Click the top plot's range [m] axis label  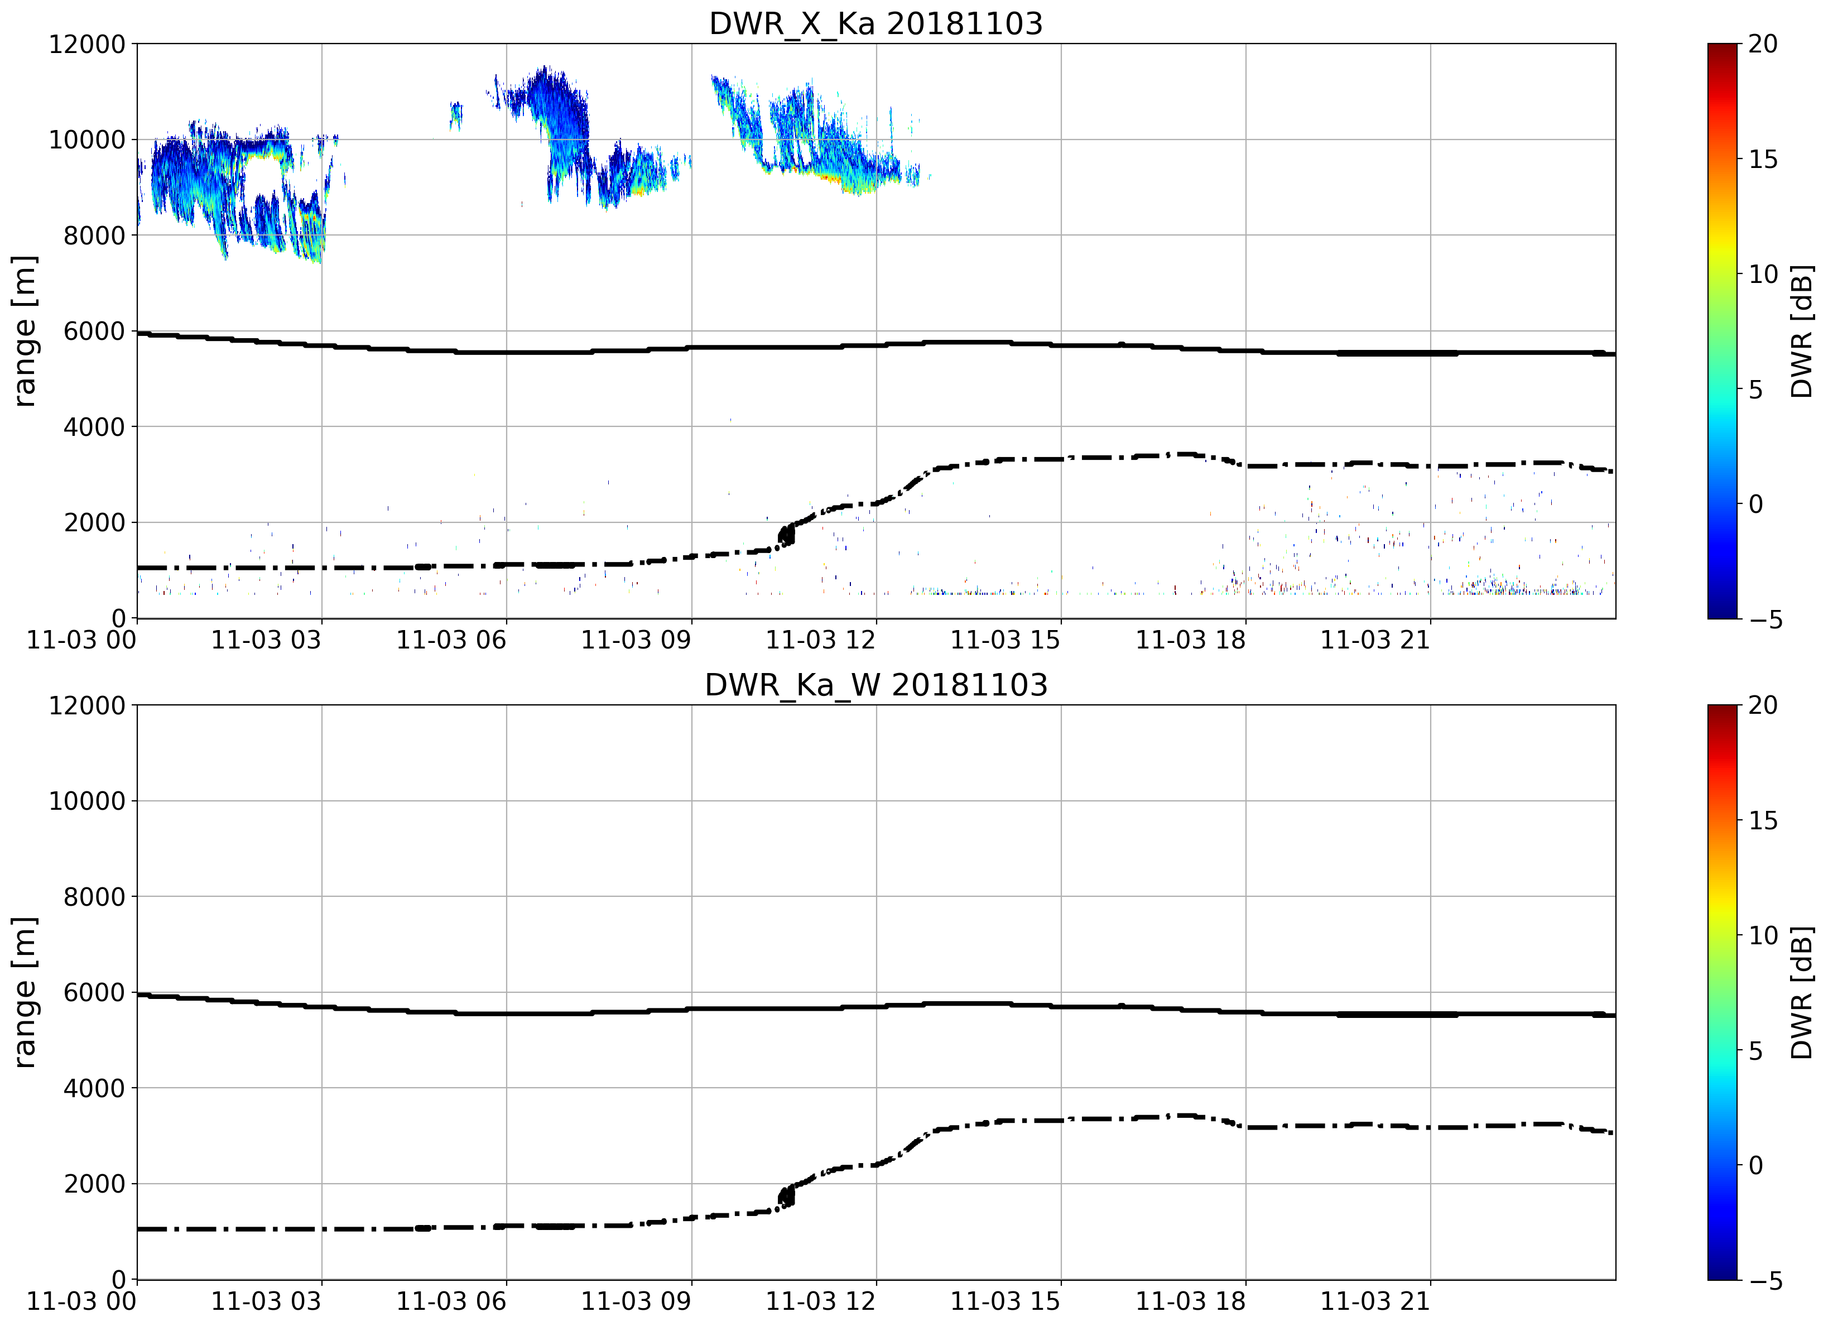(x=24, y=331)
